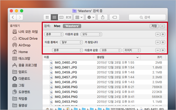Open 도큐멘트 in sidebar

21,92
